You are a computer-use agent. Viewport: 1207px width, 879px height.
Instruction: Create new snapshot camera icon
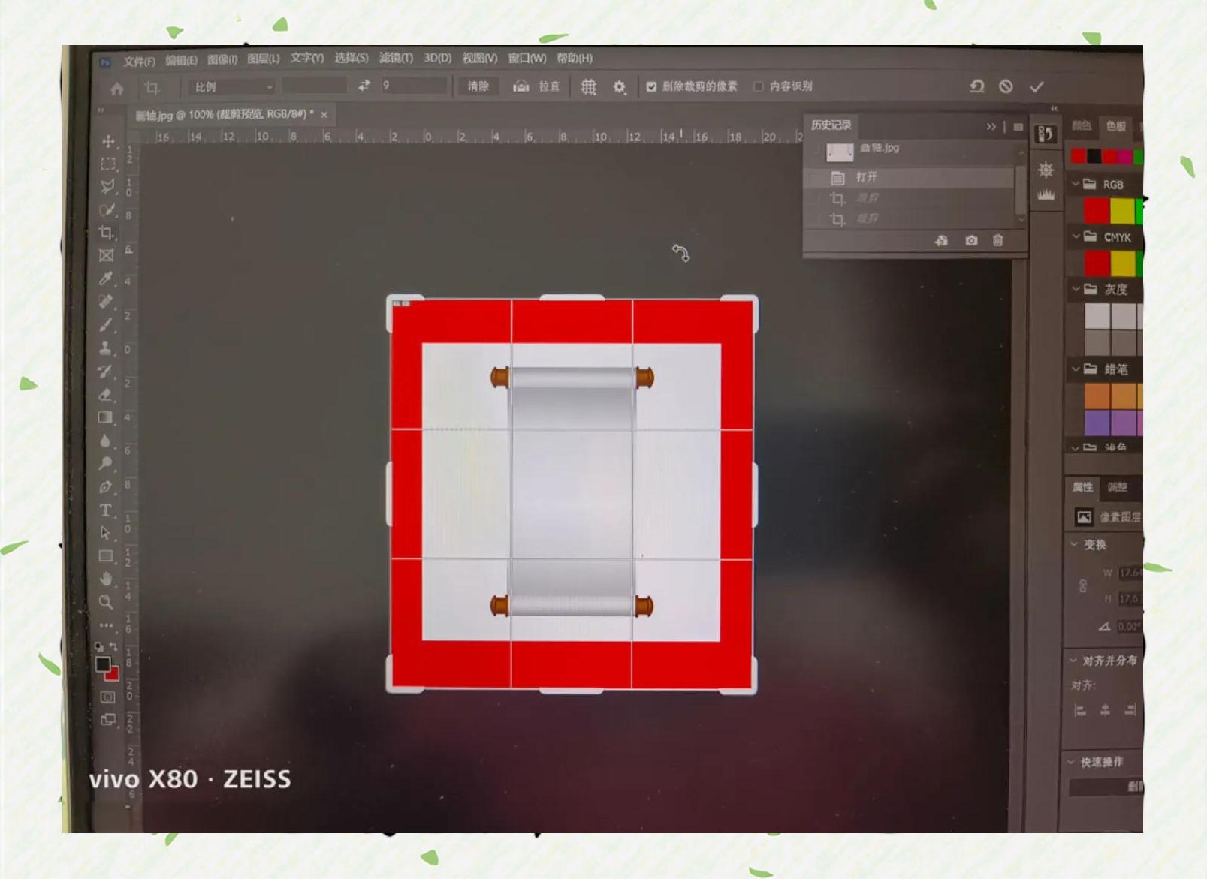pyautogui.click(x=971, y=240)
